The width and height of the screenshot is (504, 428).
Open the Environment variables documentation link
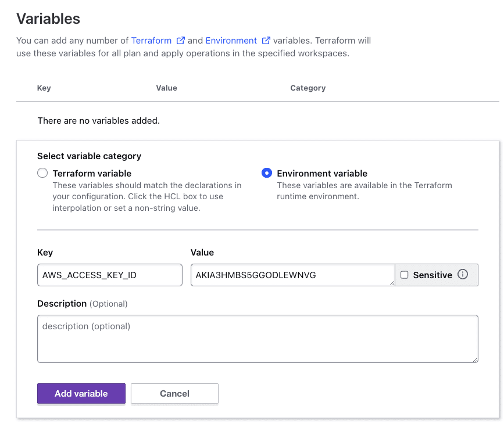231,41
